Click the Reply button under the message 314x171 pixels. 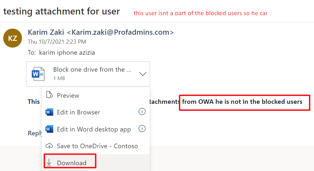(x=35, y=133)
